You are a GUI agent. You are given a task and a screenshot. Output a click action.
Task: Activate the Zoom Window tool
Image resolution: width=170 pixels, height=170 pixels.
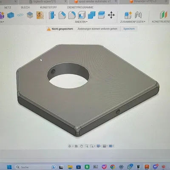[x=92, y=146]
